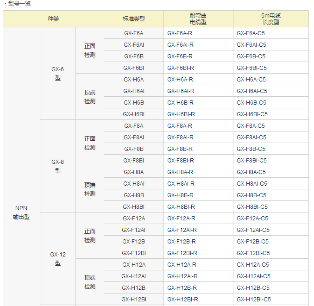Click the GX-F6A standard type model

coord(133,33)
